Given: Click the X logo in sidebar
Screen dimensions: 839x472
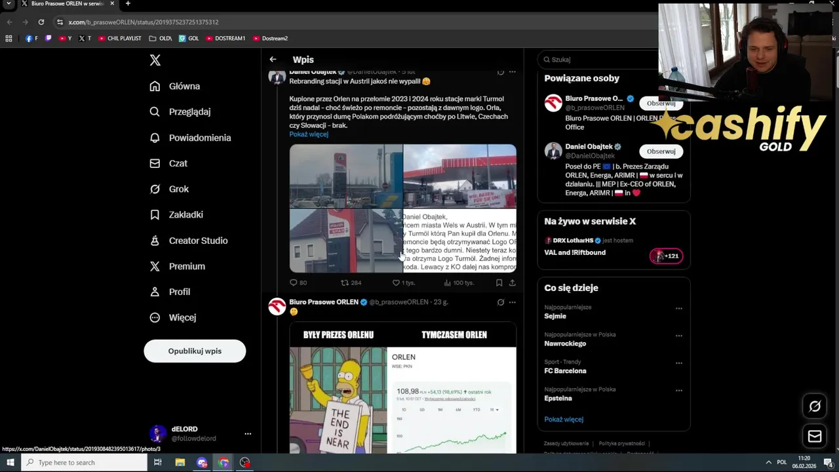Looking at the screenshot, I should click(x=155, y=60).
